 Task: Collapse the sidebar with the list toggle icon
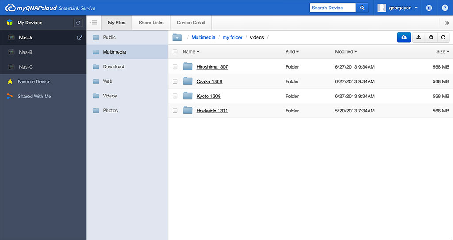point(94,23)
